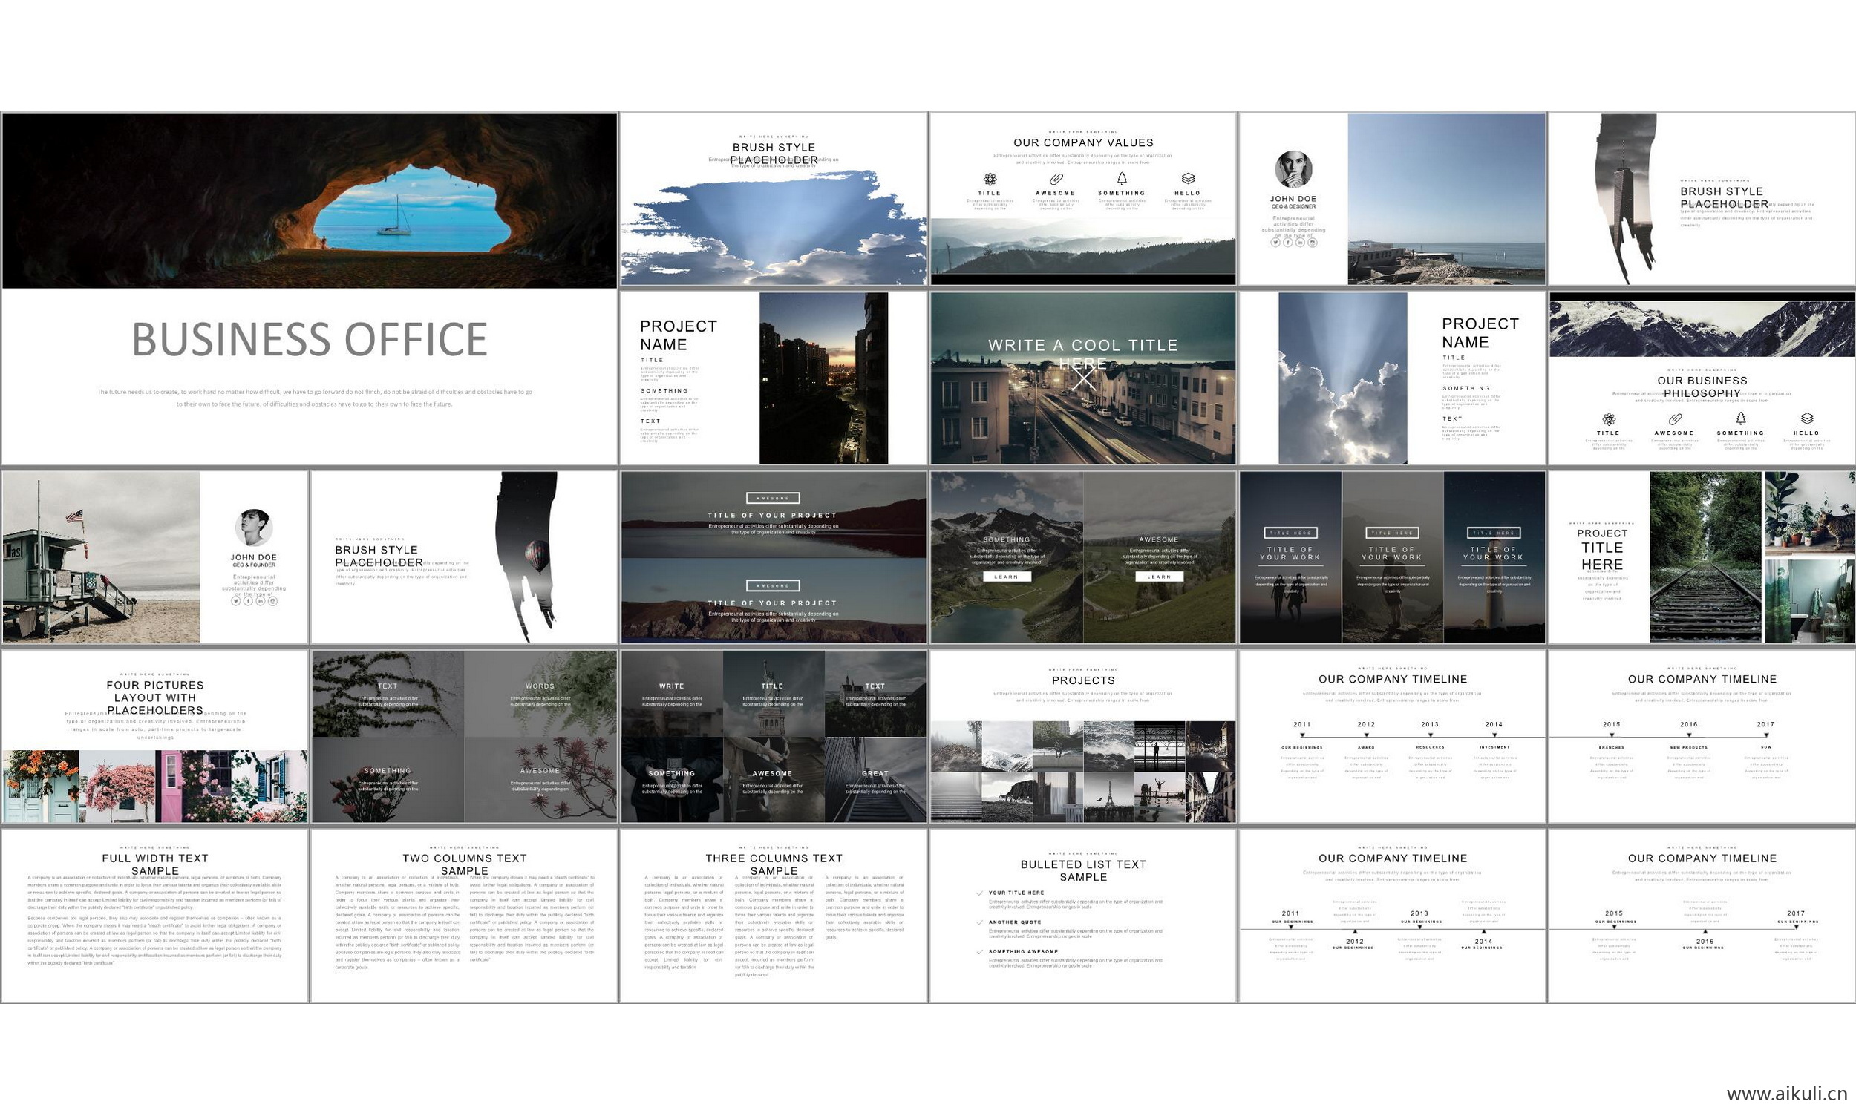Click the checkmark beside Something Awesome bullet
Viewport: 1856px width, 1113px height.
(980, 951)
